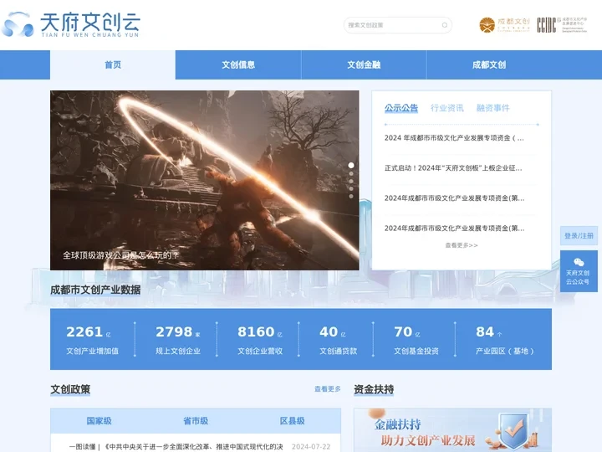Click the 2798 规上文创企业 statistic
The width and height of the screenshot is (602, 452).
pos(178,340)
